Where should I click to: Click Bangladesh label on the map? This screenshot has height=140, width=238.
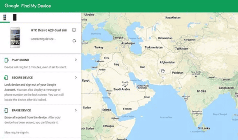tap(226, 88)
